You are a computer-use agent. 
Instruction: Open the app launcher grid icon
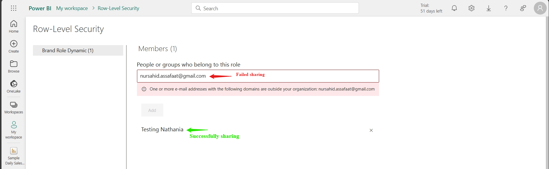(13, 8)
